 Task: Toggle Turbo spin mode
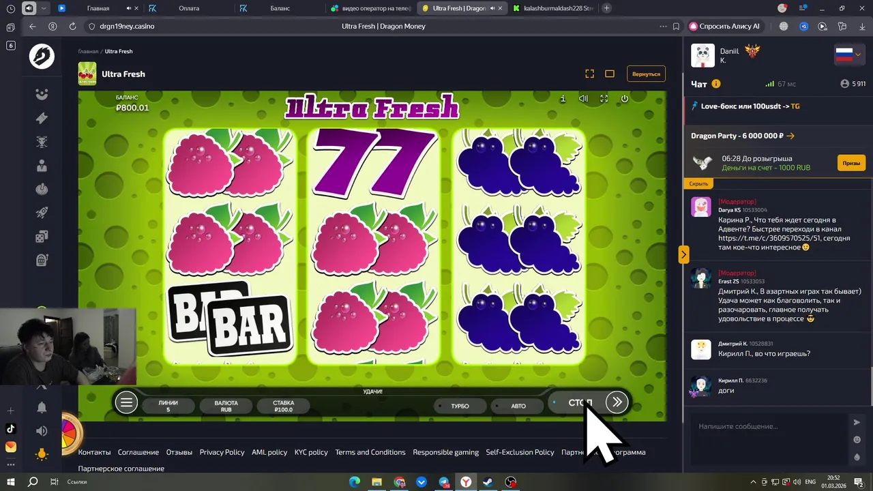[x=460, y=406]
